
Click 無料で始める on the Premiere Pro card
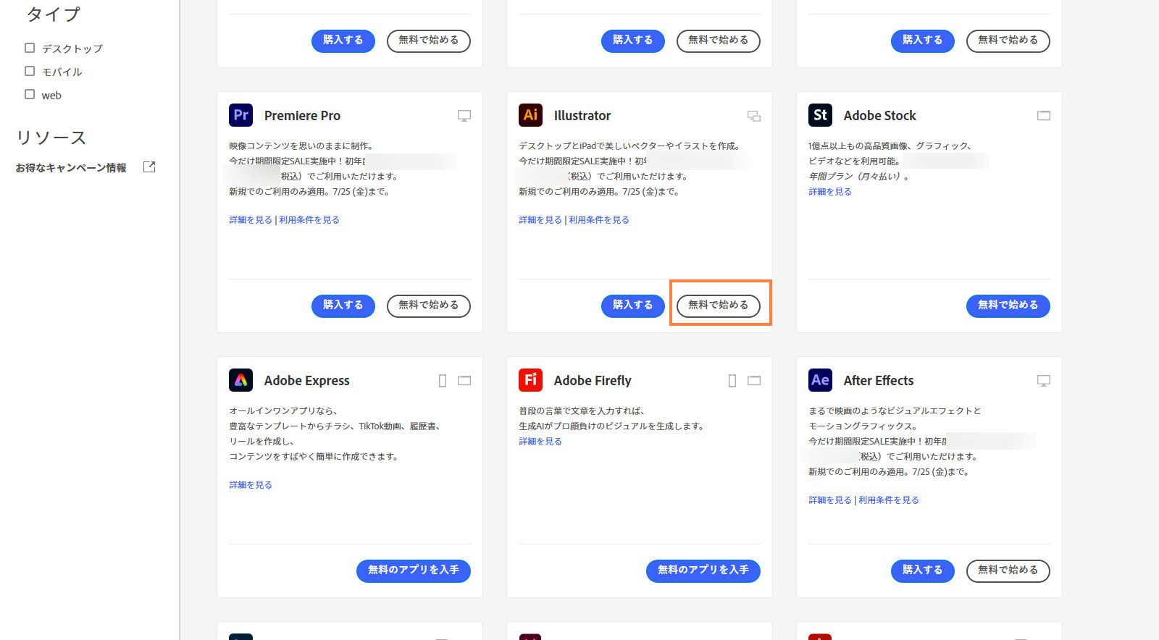(429, 306)
